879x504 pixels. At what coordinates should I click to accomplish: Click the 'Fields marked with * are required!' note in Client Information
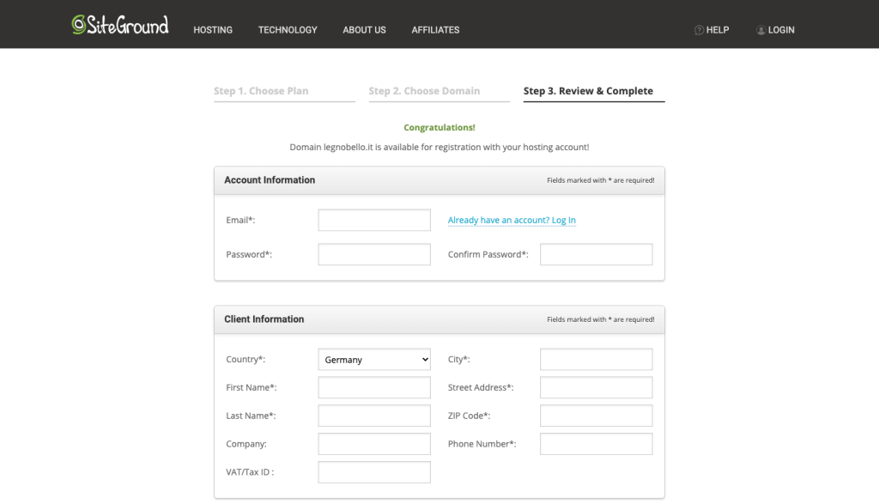(x=601, y=319)
